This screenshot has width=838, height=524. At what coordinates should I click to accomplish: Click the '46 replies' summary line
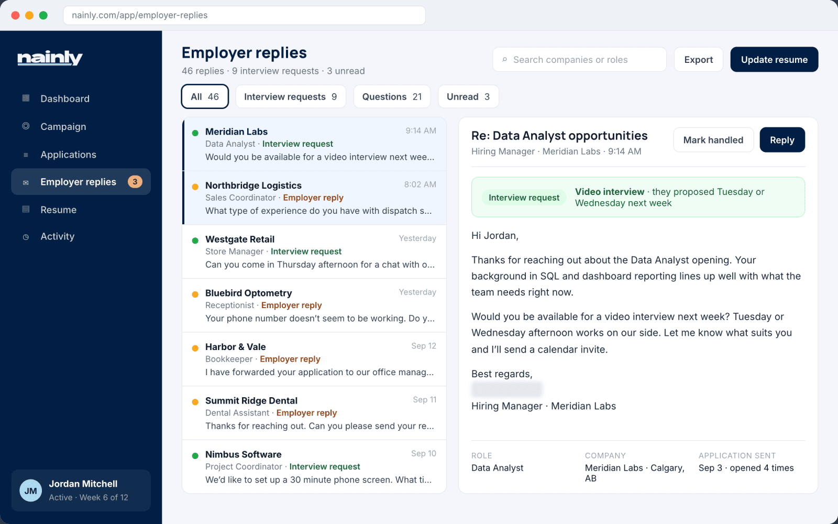click(273, 71)
